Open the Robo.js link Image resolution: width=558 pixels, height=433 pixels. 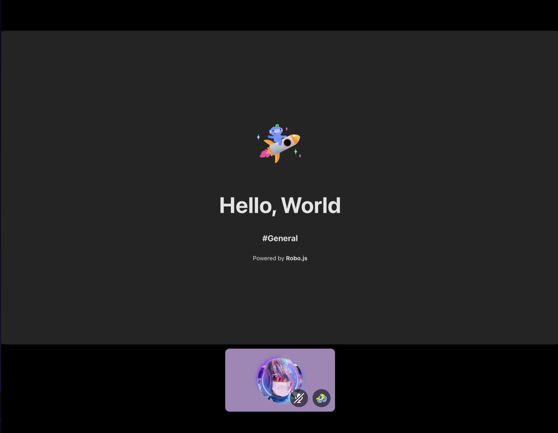click(296, 258)
